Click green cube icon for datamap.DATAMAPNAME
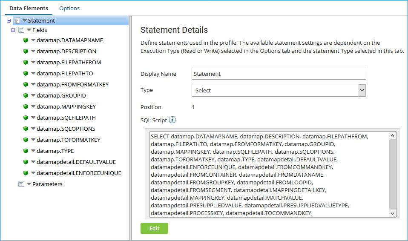Image resolution: width=408 pixels, height=241 pixels. (x=26, y=40)
